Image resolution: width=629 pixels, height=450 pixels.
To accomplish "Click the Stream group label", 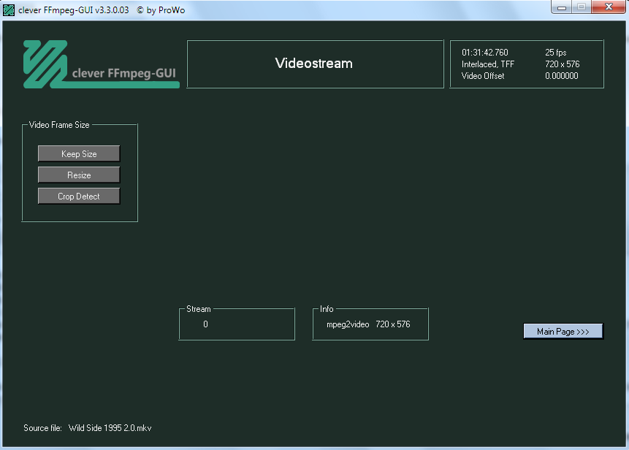I will click(x=198, y=309).
